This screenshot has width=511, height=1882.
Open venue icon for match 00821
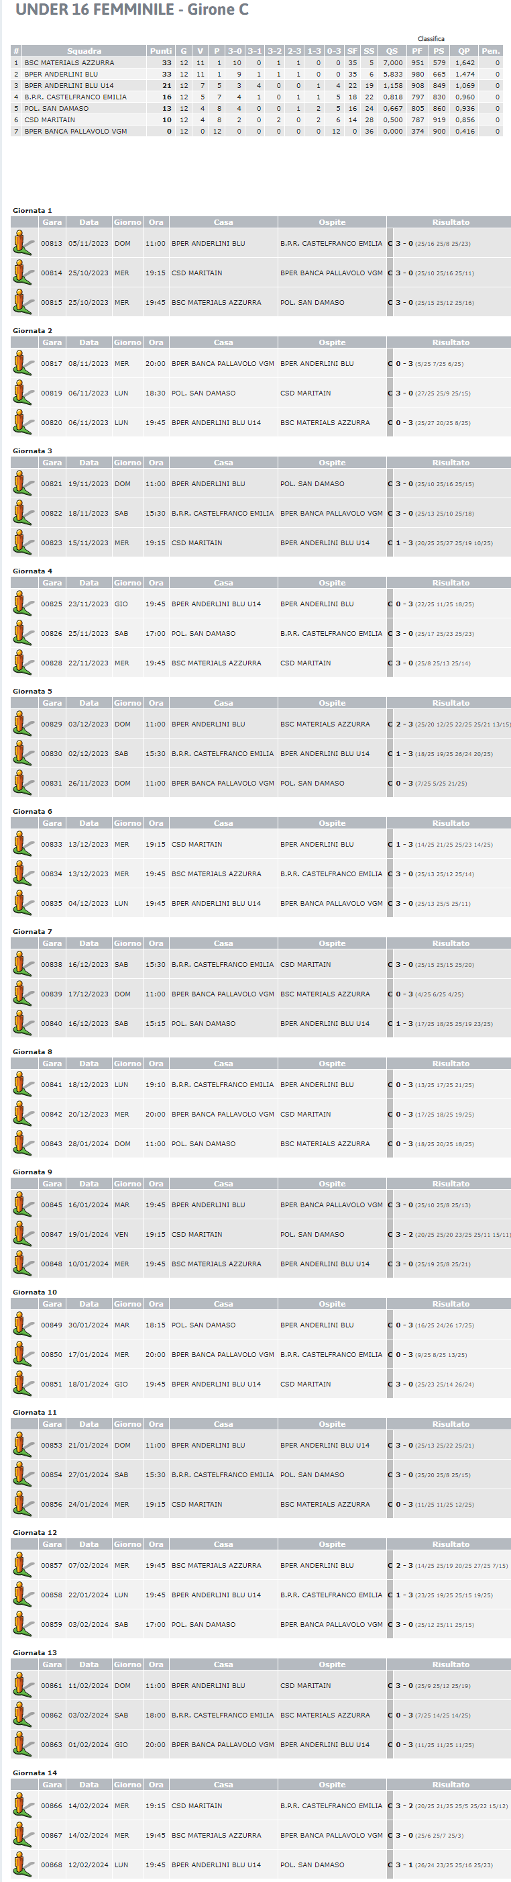23,483
